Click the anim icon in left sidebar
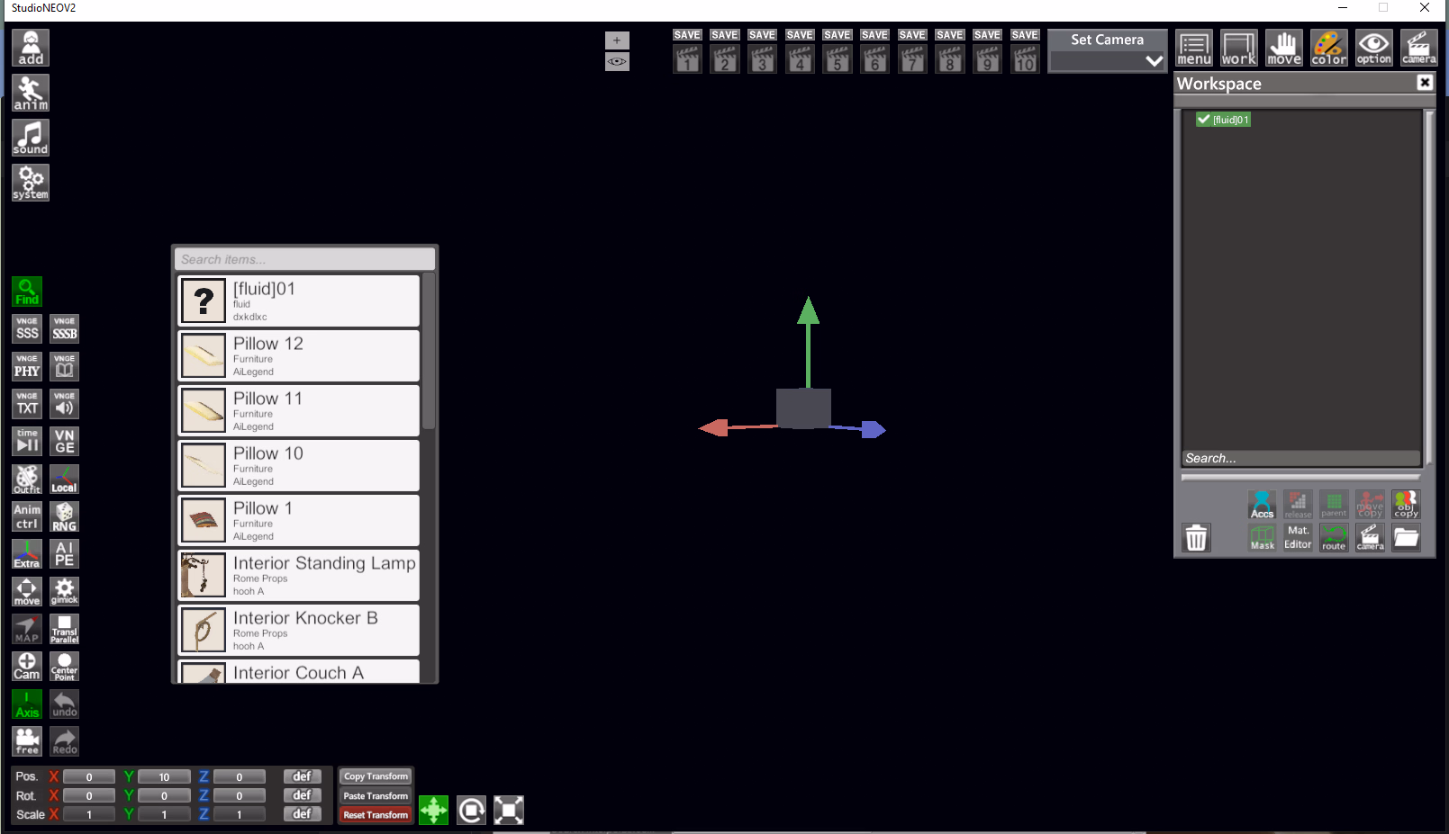Viewport: 1449px width, 834px height. pyautogui.click(x=31, y=93)
